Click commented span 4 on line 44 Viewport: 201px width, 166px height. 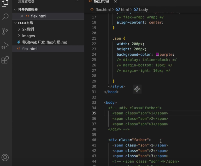point(146,161)
